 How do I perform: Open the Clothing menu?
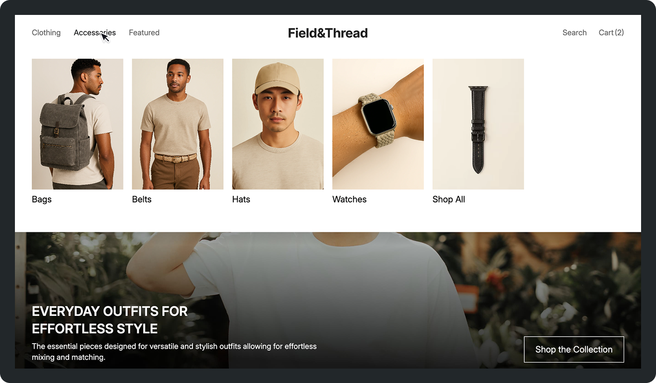point(46,33)
